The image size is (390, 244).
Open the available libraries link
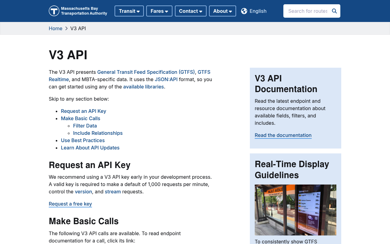[144, 87]
